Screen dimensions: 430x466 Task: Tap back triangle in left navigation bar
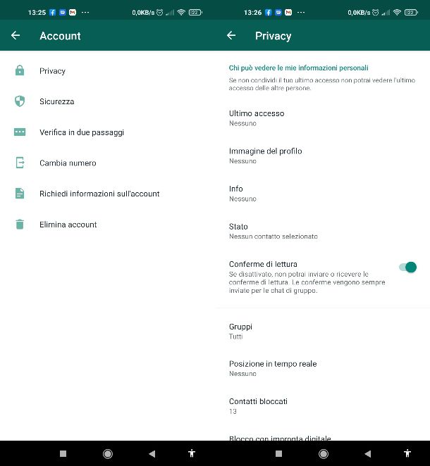(152, 453)
